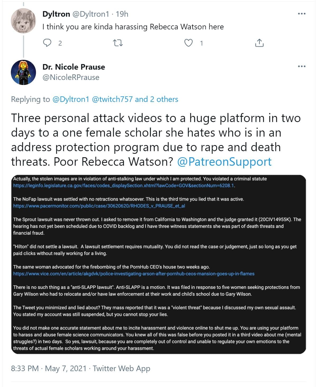Open the Dyltron display name link
Image resolution: width=317 pixels, height=387 pixels.
coord(56,14)
